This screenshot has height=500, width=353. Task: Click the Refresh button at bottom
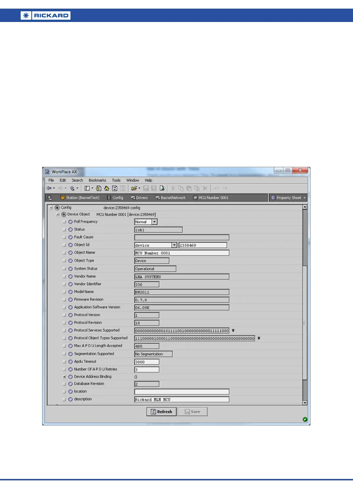(162, 412)
